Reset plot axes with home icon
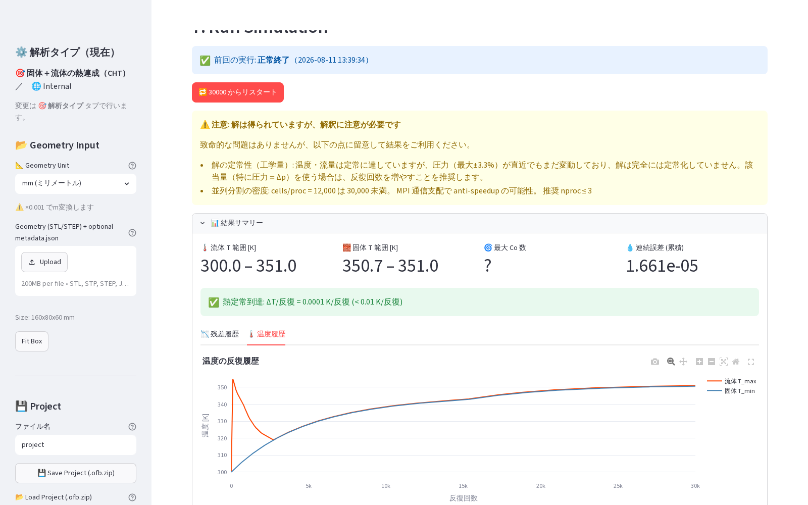 point(736,362)
